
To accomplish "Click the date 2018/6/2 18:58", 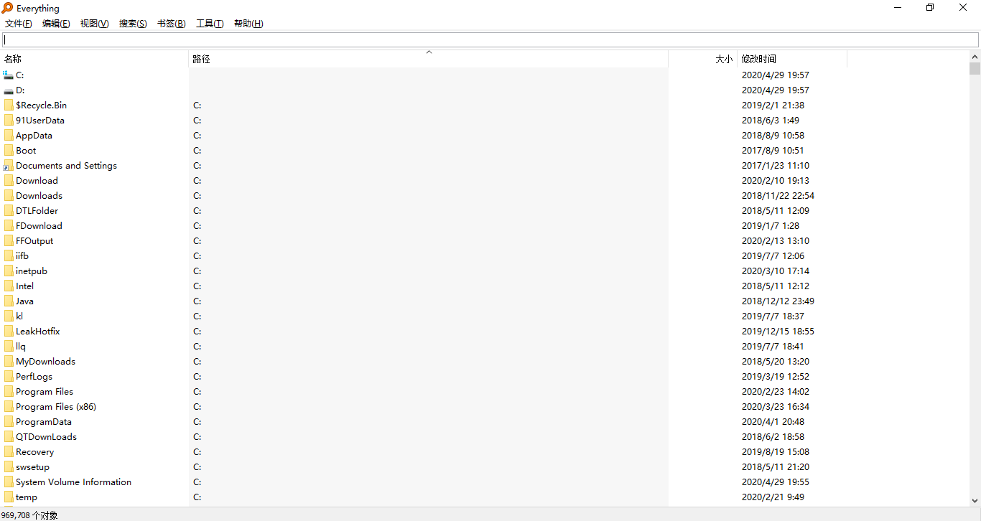I will [x=773, y=436].
